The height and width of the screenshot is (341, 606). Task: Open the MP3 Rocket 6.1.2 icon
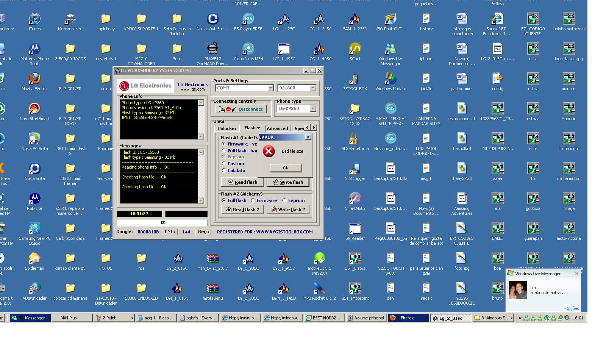click(x=319, y=291)
